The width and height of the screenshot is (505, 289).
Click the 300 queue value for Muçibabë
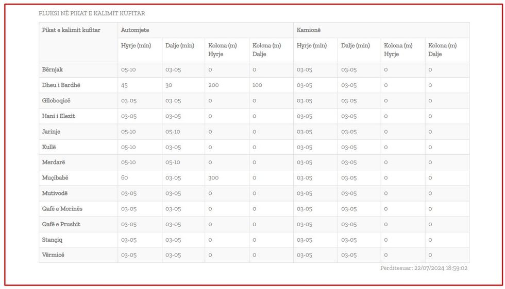tap(213, 178)
